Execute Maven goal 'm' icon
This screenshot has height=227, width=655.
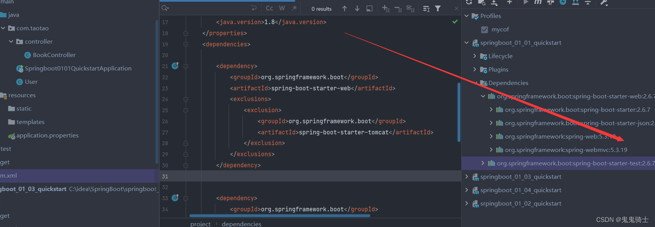pyautogui.click(x=538, y=2)
